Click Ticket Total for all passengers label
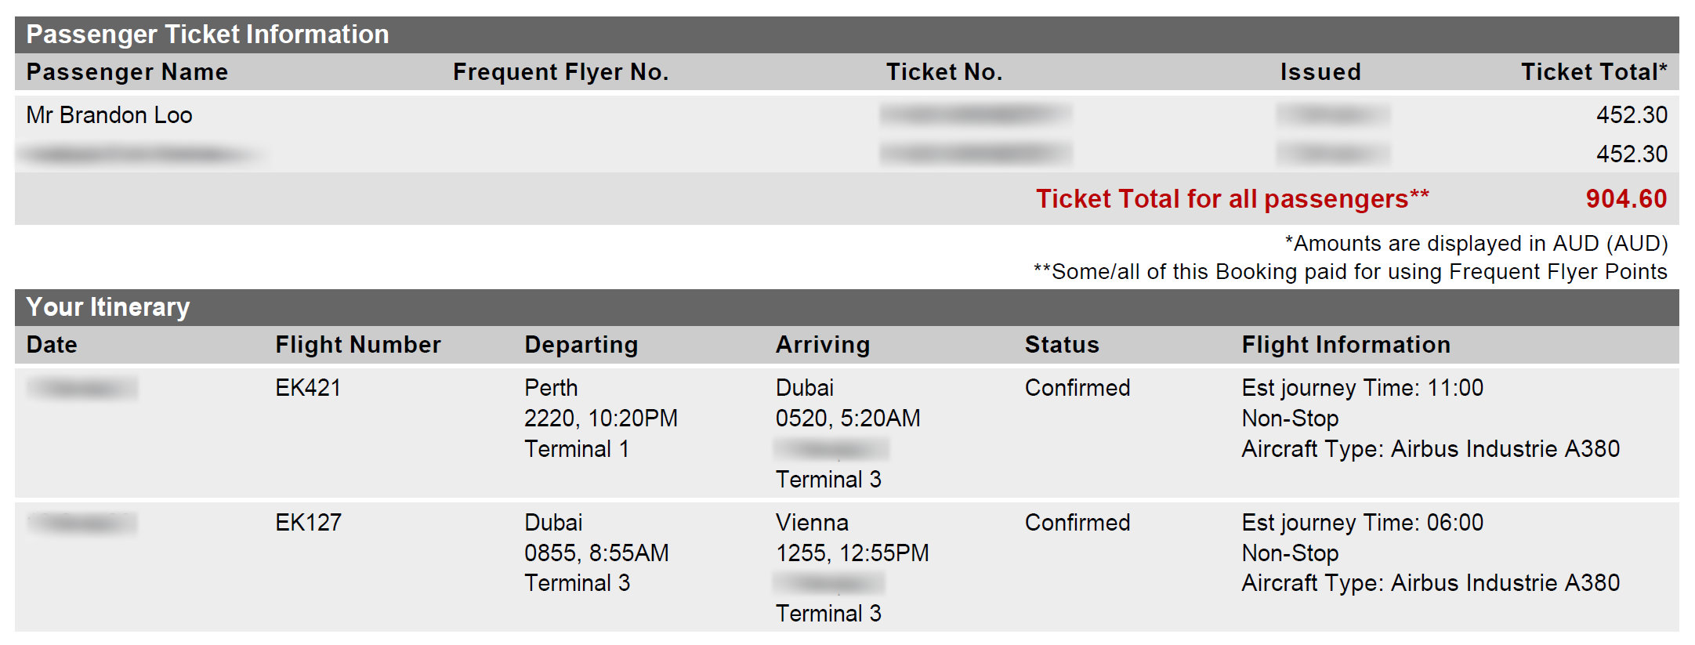This screenshot has width=1695, height=645. (x=1232, y=199)
